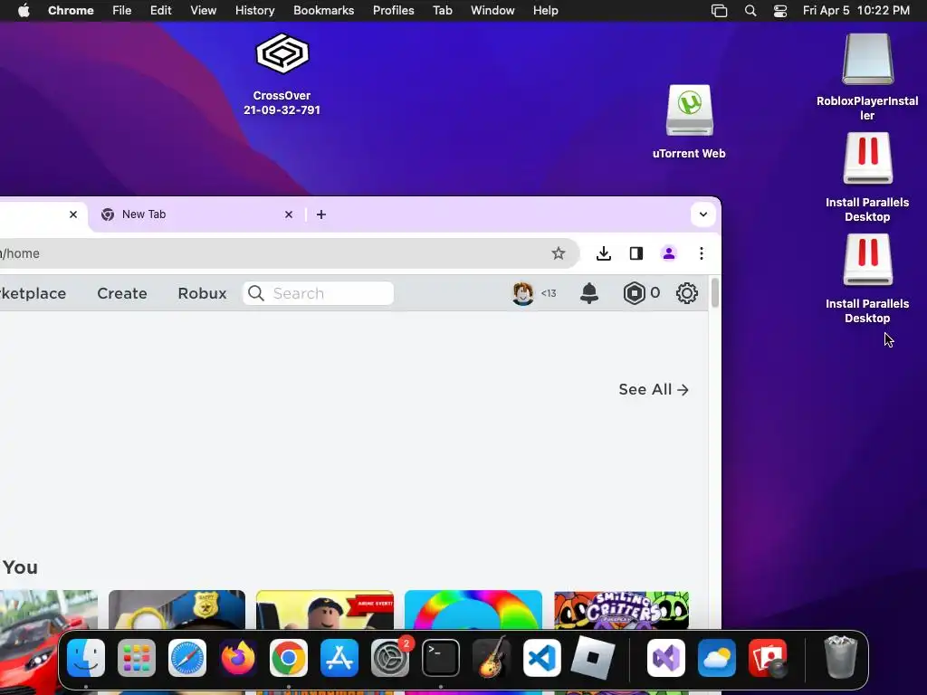Screen dimensions: 927x695
Task: Open Visual Studio in the Dock
Action: [666, 658]
